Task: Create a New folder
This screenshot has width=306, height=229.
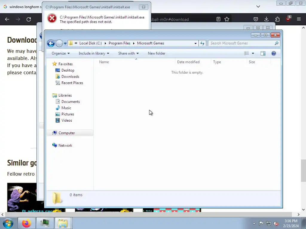Action: click(157, 53)
